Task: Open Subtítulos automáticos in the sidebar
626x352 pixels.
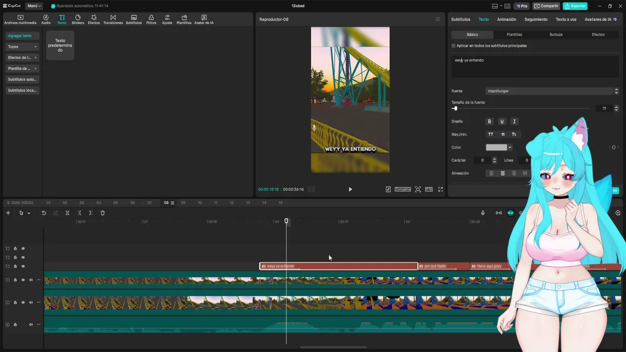Action: (22, 79)
